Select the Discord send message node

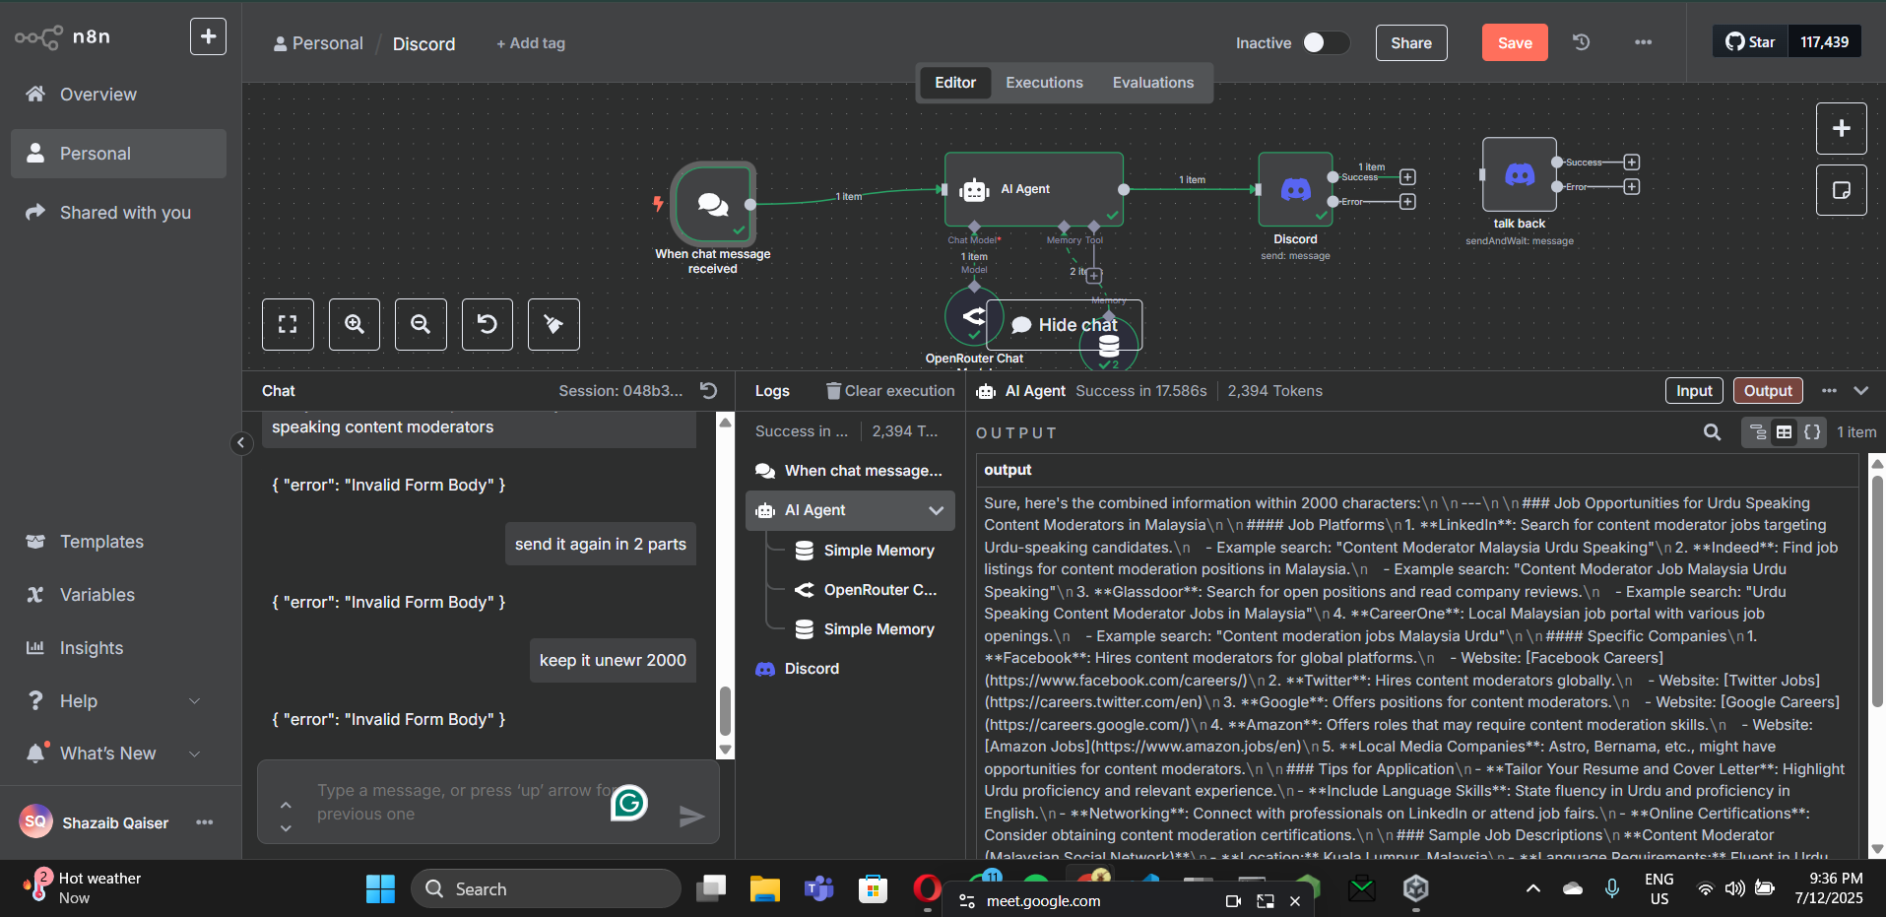pos(1295,189)
